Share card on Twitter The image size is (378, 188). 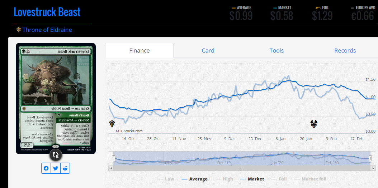56,168
